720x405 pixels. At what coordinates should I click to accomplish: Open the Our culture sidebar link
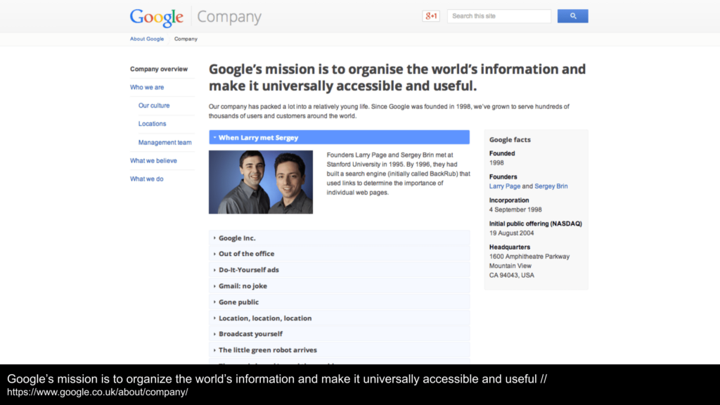[x=154, y=105]
